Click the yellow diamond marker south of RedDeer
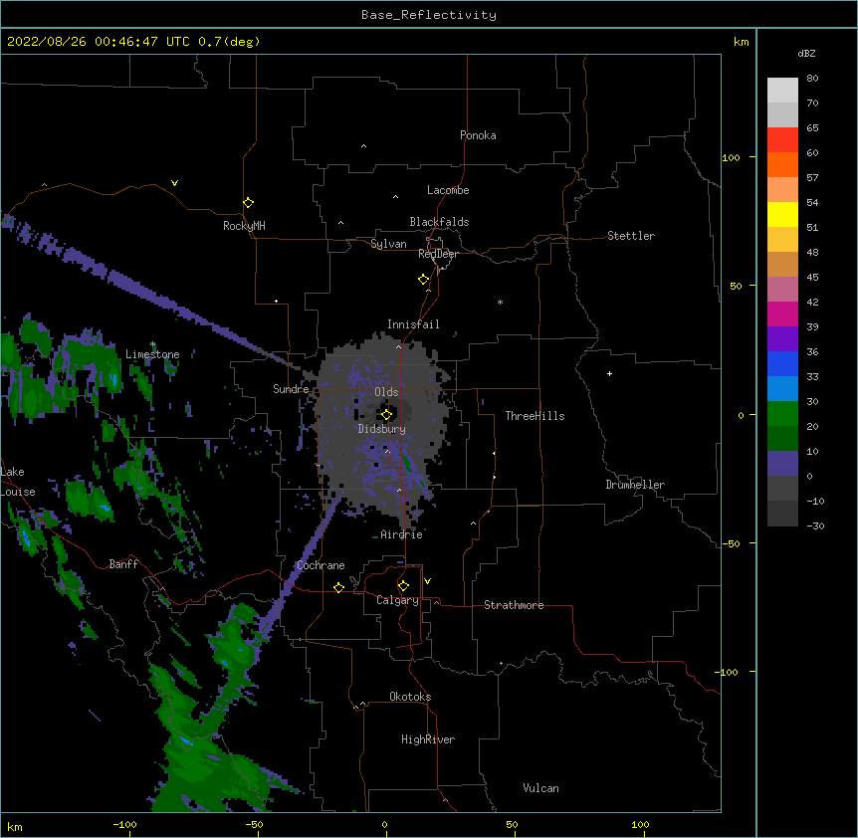Screen dimensions: 858x838 (x=423, y=280)
